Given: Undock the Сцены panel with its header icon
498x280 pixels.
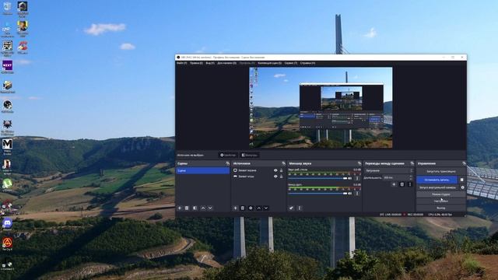Looking at the screenshot, I should [227, 163].
